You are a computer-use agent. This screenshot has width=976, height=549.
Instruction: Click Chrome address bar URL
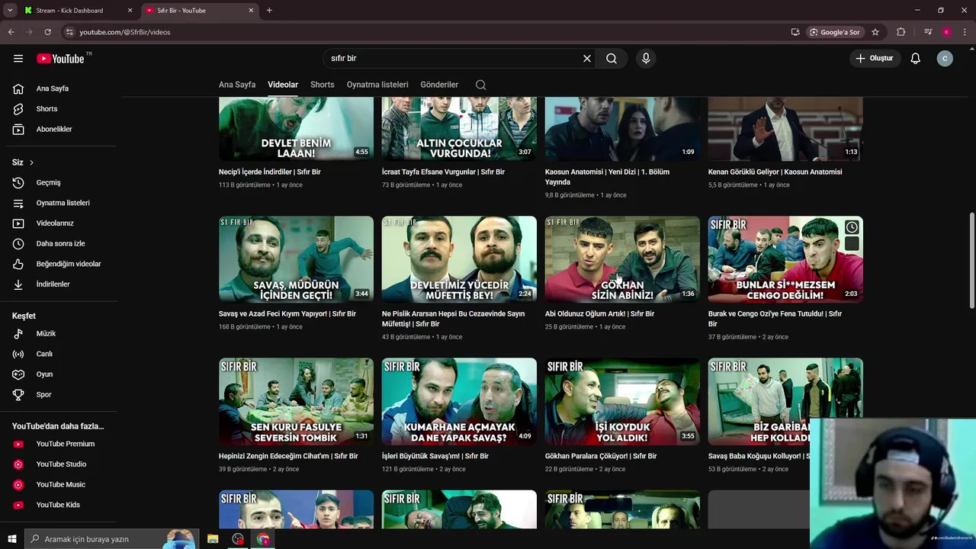[125, 32]
